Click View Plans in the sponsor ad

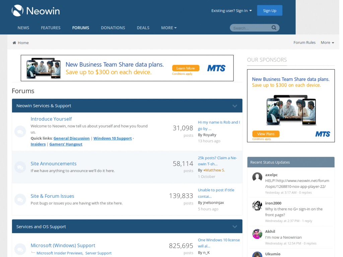pos(266,134)
